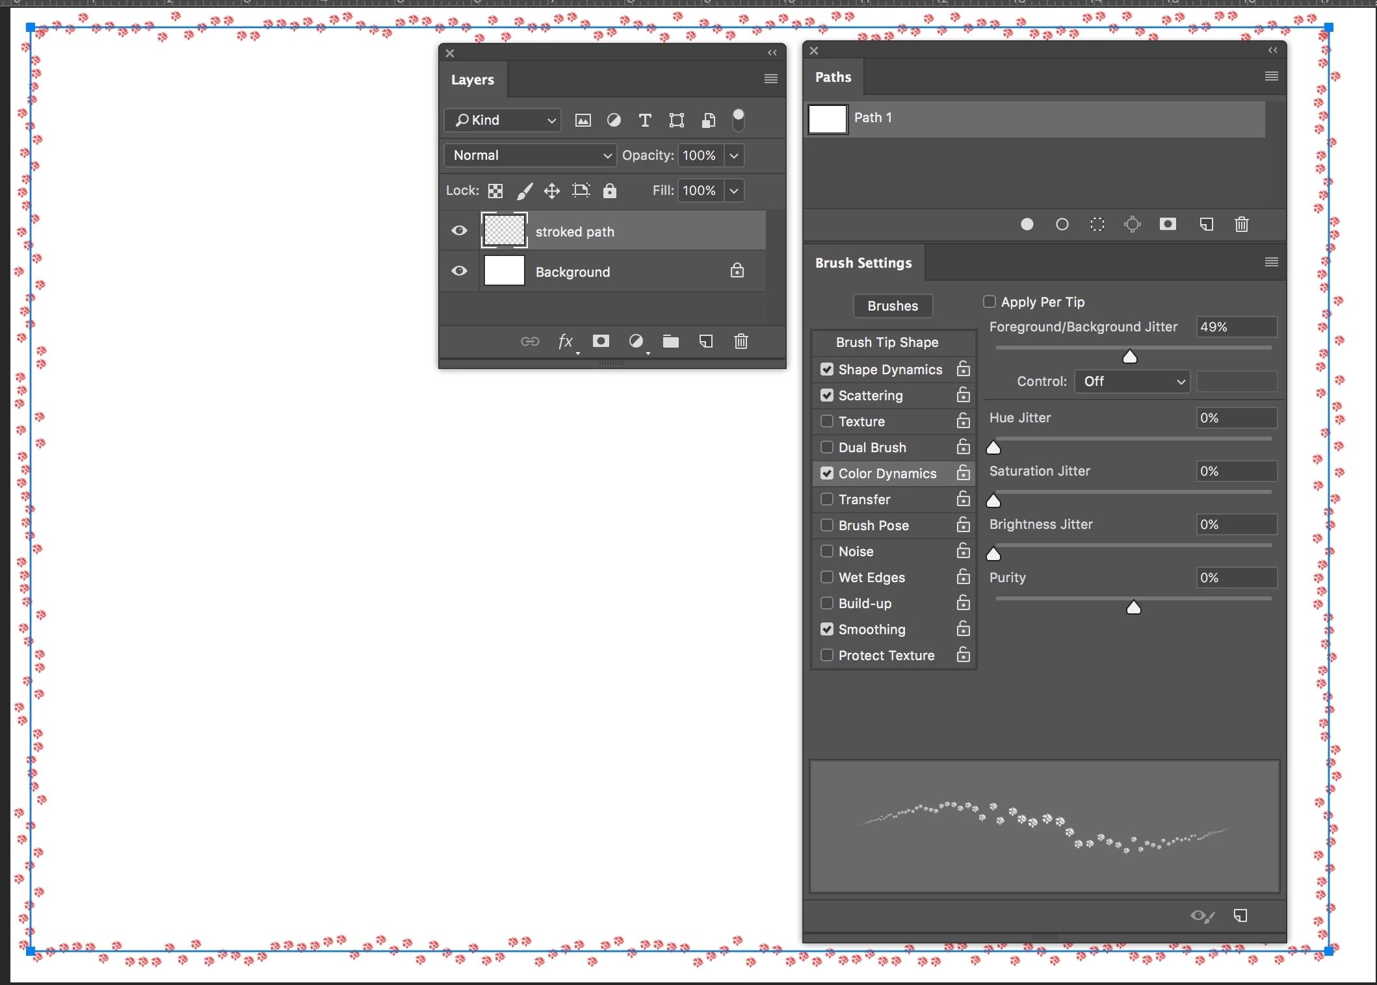This screenshot has height=985, width=1377.
Task: Filter for type layers icon
Action: coord(644,120)
